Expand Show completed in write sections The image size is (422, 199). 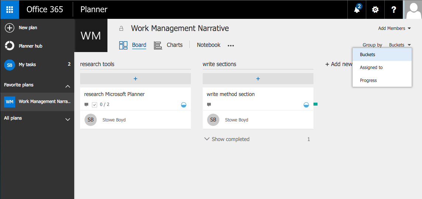click(227, 139)
